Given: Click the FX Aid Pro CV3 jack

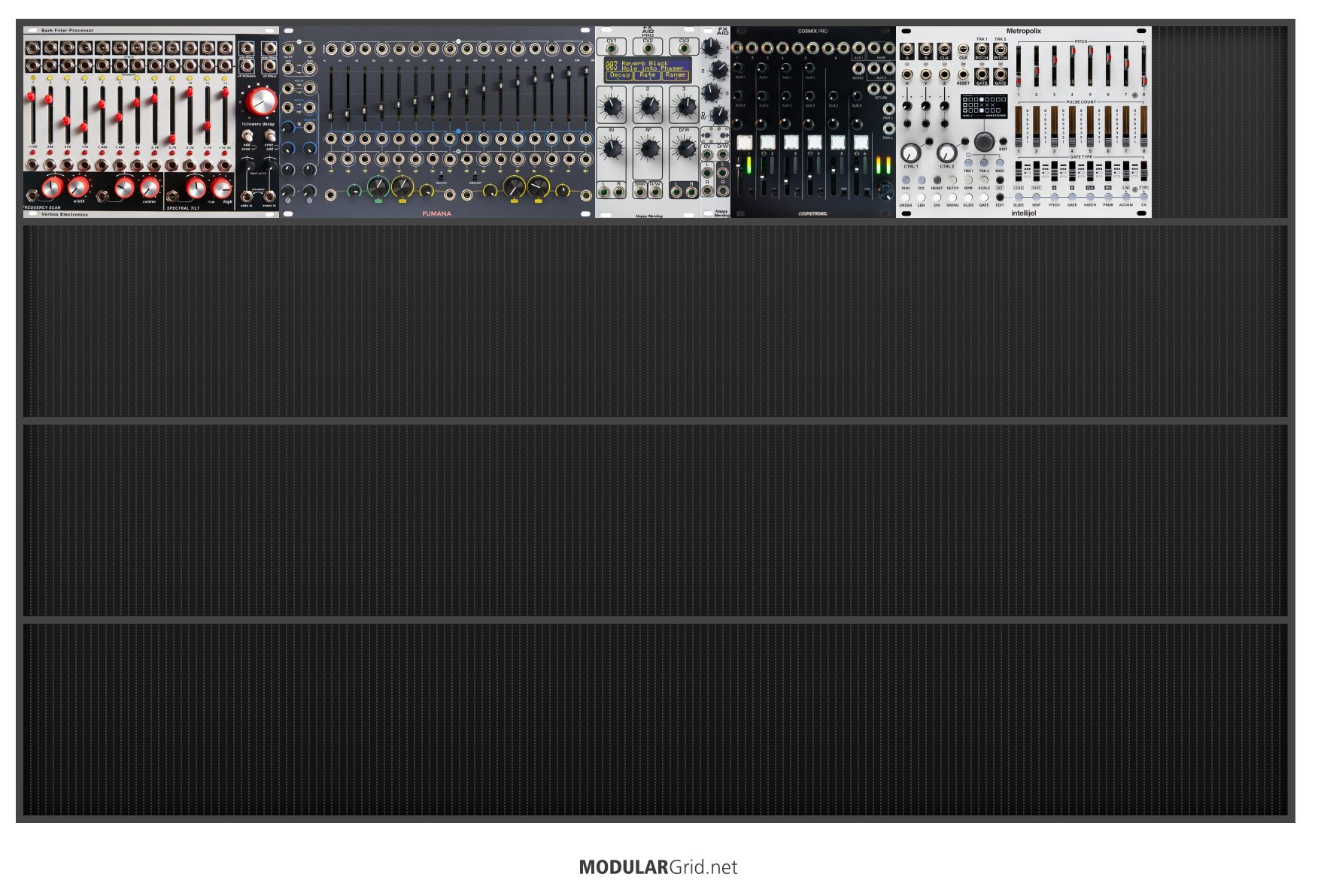Looking at the screenshot, I should [684, 49].
